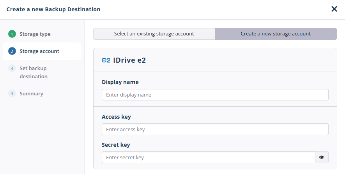The height and width of the screenshot is (174, 345).
Task: Click the IDrive e2 logo icon
Action: click(x=106, y=60)
